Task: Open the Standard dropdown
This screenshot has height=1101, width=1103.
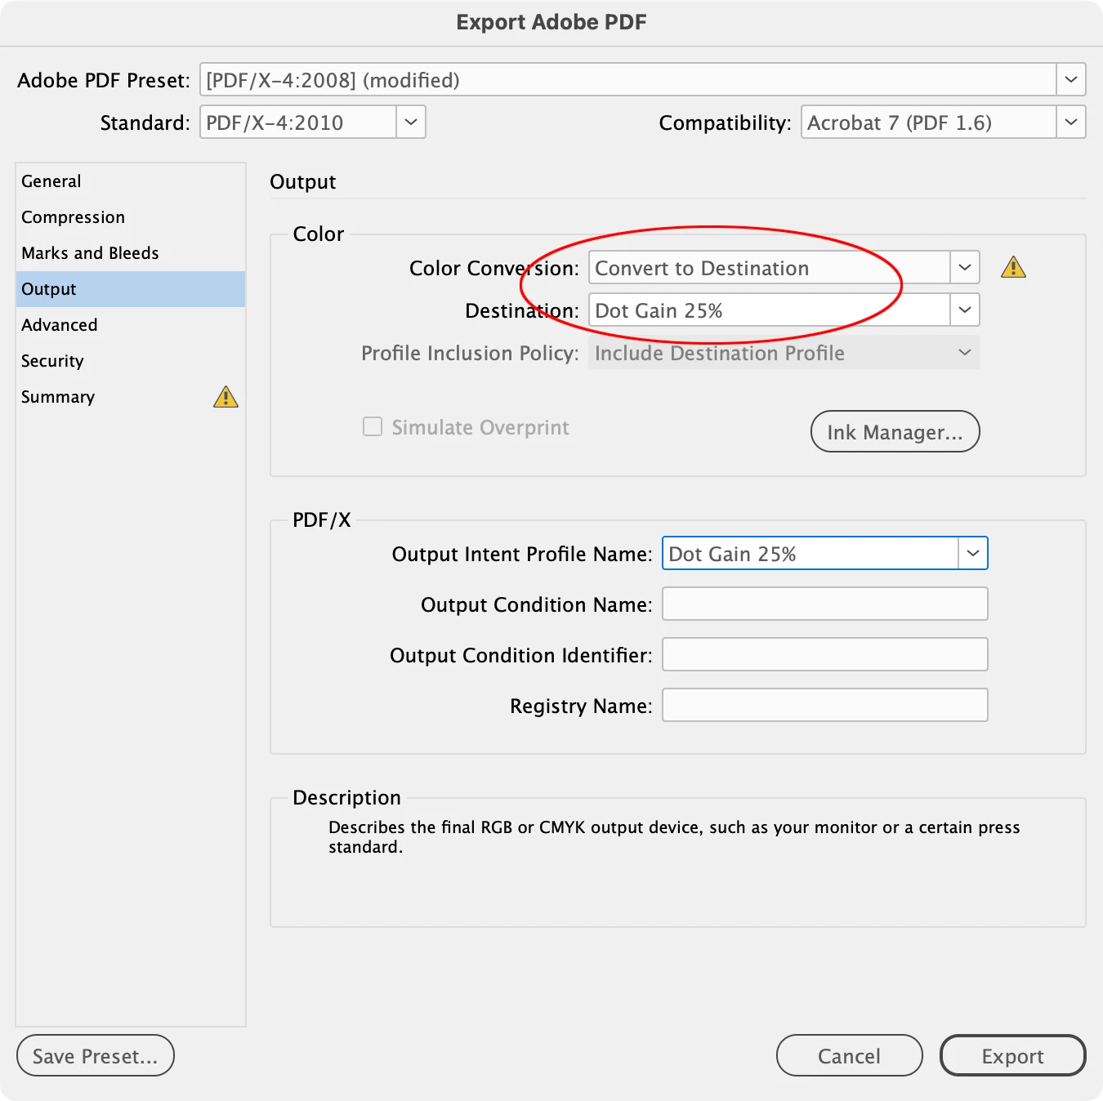Action: pyautogui.click(x=313, y=123)
